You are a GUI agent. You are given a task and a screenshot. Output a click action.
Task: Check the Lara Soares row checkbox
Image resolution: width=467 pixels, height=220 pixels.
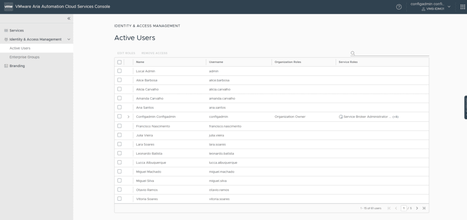point(119,144)
